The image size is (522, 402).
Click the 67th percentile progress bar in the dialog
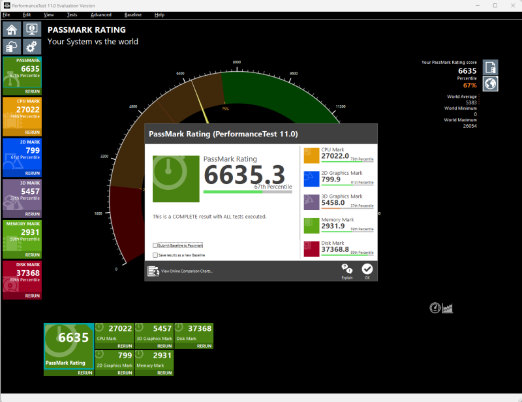point(248,192)
